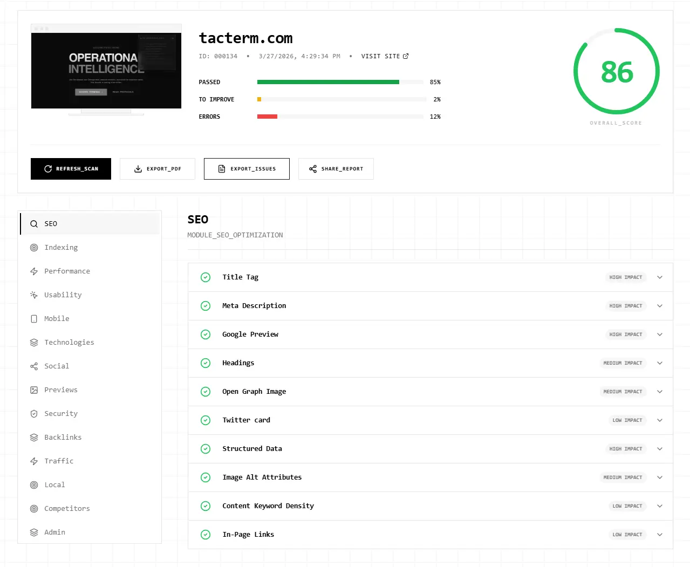
Task: Expand the Title Tag row chevron
Action: 660,277
